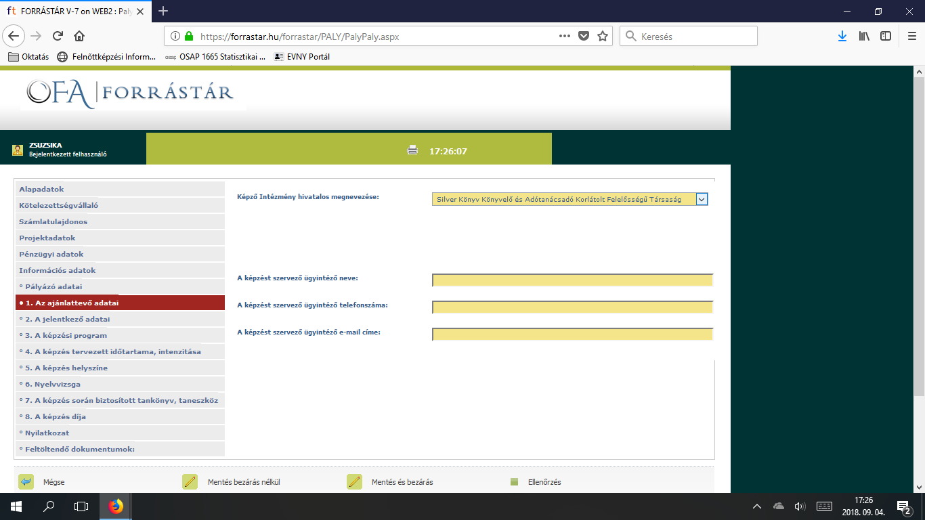Viewport: 925px width, 520px height.
Task: Open the Kötelezettségvállaló section
Action: 120,205
